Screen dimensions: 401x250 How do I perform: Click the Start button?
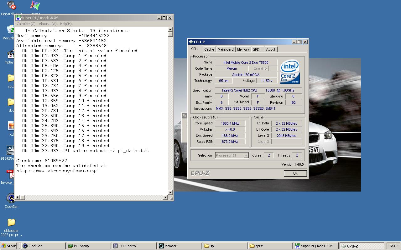[x=9, y=246]
